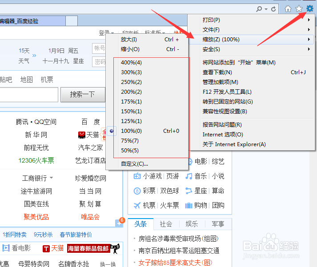The image size is (317, 267).
Task: Open the new tab button
Action: (72, 21)
